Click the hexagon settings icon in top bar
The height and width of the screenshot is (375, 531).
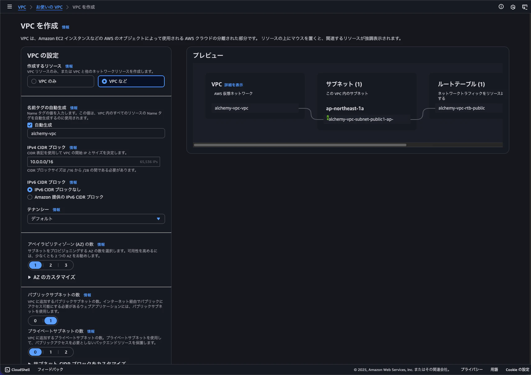(x=513, y=7)
